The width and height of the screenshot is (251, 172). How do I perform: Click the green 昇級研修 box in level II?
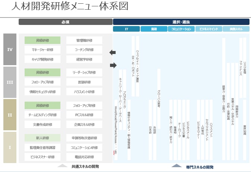(x=43, y=105)
